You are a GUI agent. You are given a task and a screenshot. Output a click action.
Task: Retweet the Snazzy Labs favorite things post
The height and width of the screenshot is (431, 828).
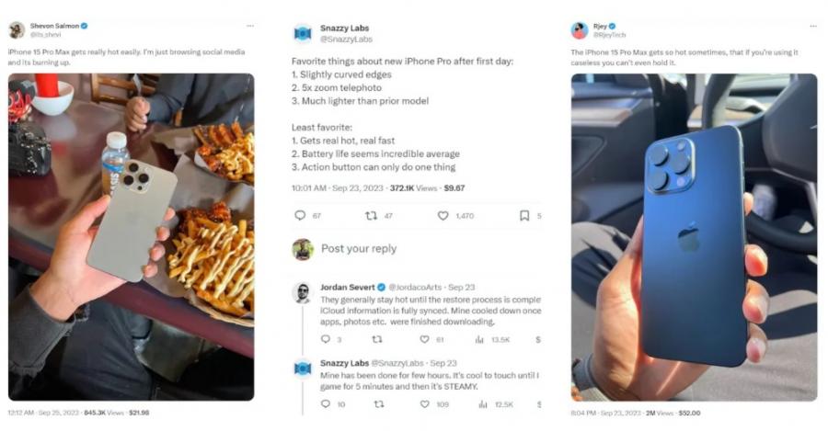pyautogui.click(x=371, y=215)
